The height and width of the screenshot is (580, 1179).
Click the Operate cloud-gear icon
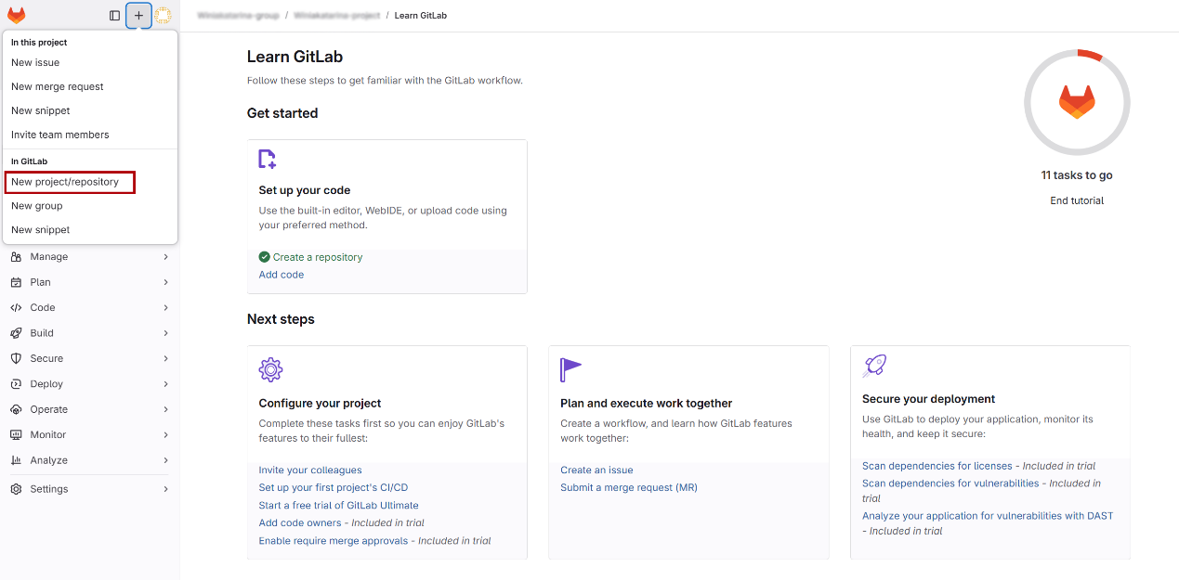click(16, 409)
